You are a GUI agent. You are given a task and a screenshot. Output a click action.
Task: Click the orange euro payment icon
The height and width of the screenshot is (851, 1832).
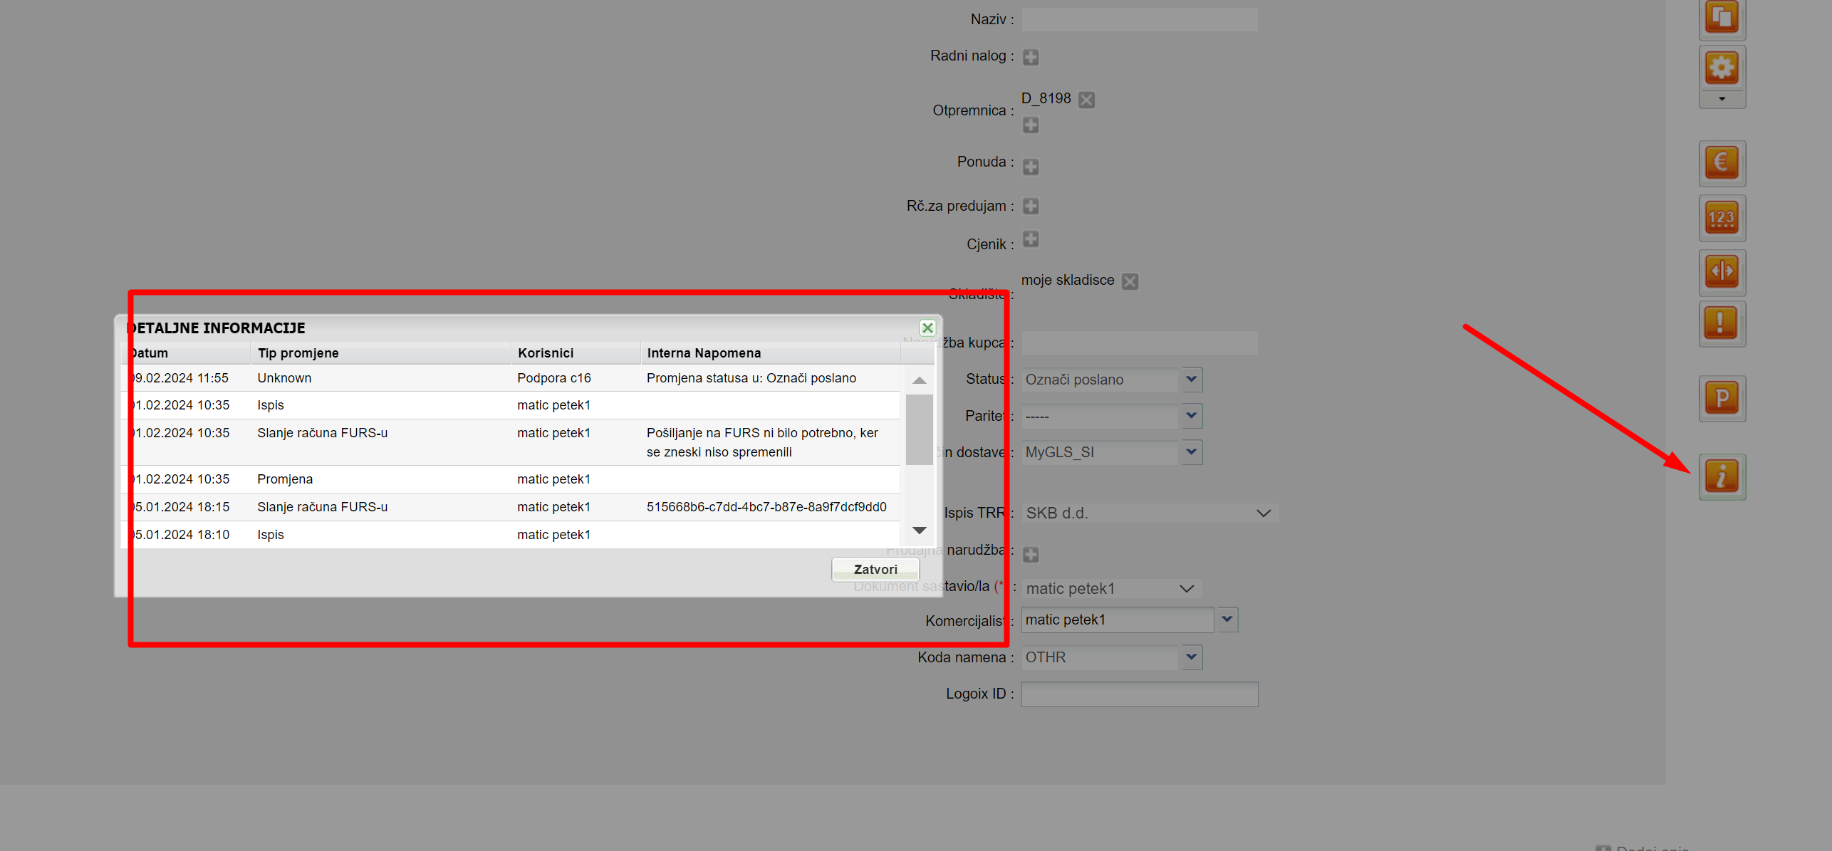1722,163
